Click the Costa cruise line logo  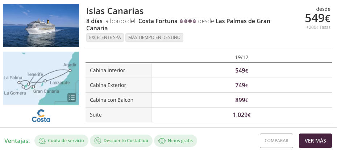[x=41, y=115]
